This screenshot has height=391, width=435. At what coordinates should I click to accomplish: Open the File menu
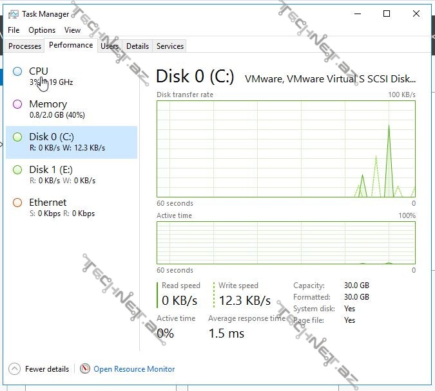pos(14,30)
